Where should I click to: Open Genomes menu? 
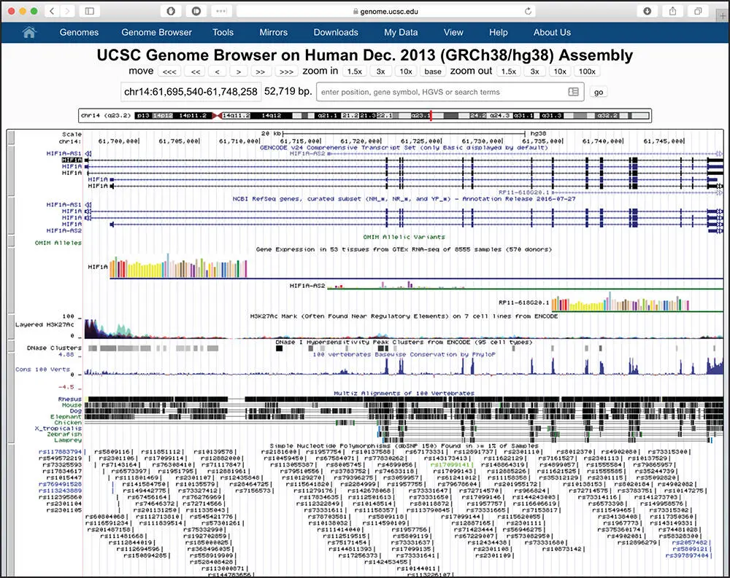pos(79,32)
